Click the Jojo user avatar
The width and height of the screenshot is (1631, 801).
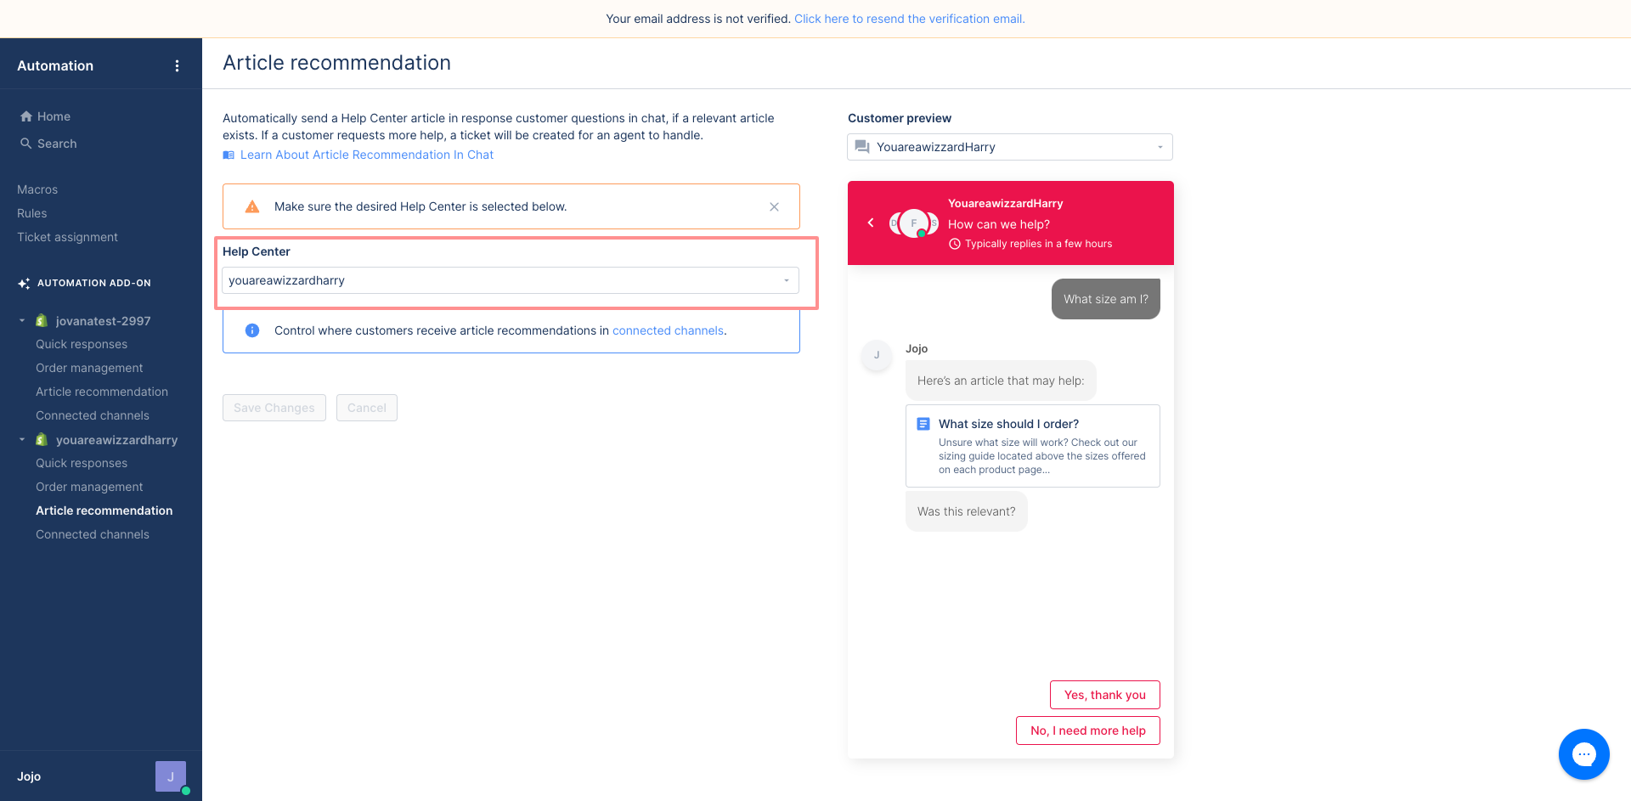tap(170, 776)
